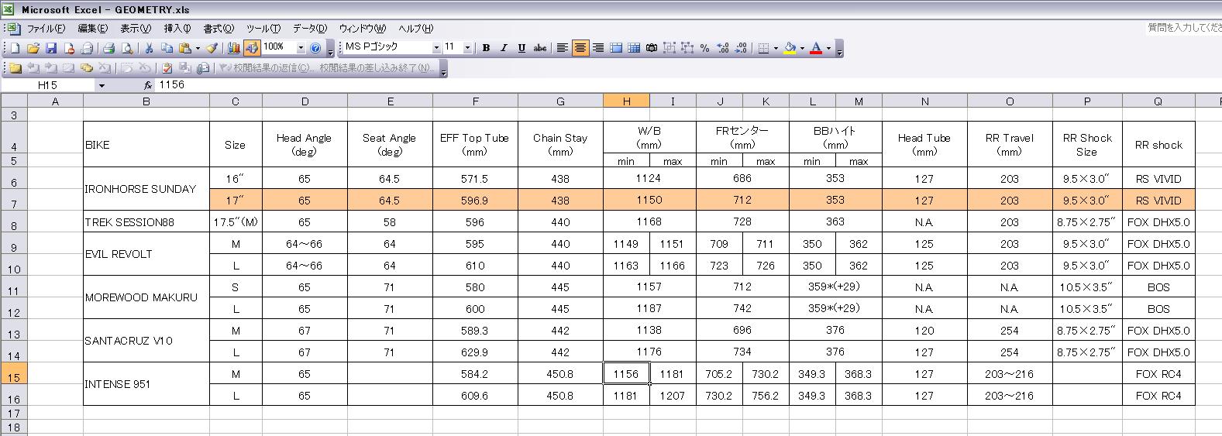Image resolution: width=1222 pixels, height=436 pixels.
Task: Open the ファイル(F) menu
Action: [46, 28]
